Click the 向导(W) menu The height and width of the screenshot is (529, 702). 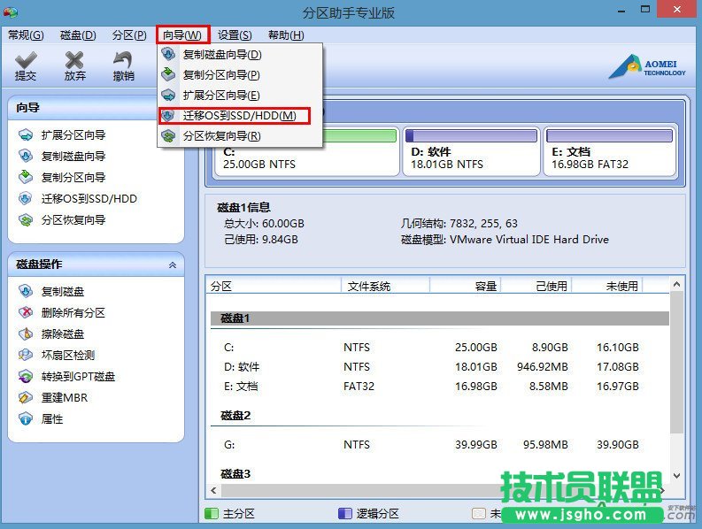tap(182, 34)
